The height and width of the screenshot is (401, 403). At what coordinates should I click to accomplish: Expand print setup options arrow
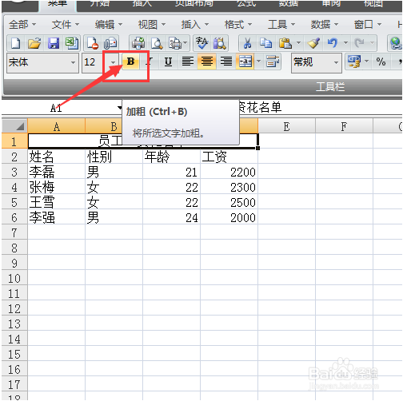click(186, 43)
